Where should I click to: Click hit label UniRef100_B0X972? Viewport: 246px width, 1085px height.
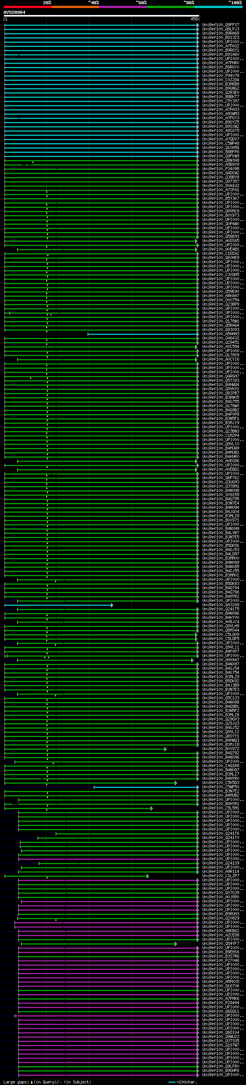221,749
